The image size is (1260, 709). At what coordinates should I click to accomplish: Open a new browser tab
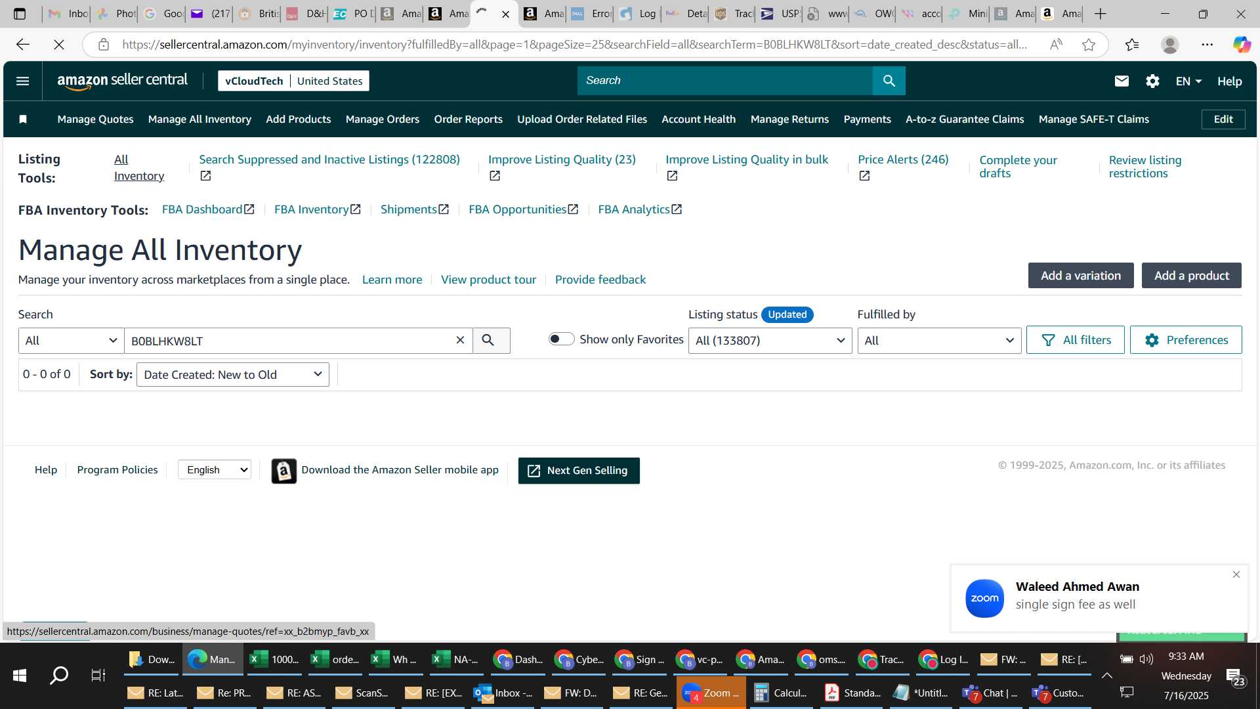tap(1101, 14)
